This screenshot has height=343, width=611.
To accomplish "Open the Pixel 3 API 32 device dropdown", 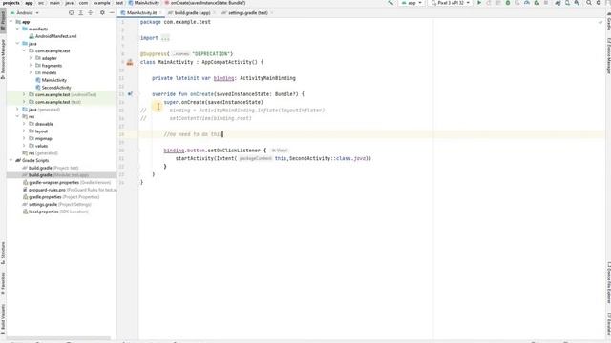I will tap(450, 3).
